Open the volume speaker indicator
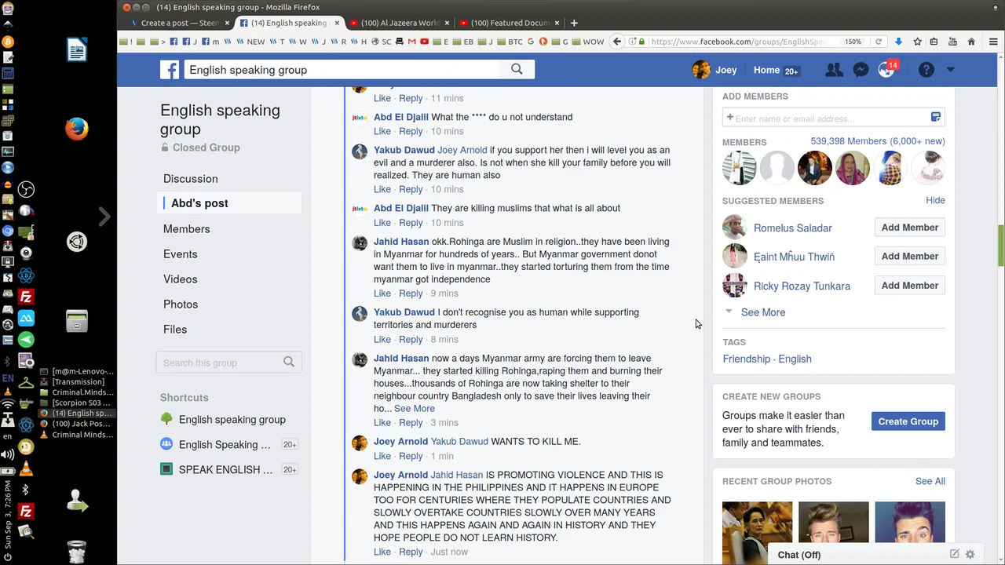 (x=8, y=454)
